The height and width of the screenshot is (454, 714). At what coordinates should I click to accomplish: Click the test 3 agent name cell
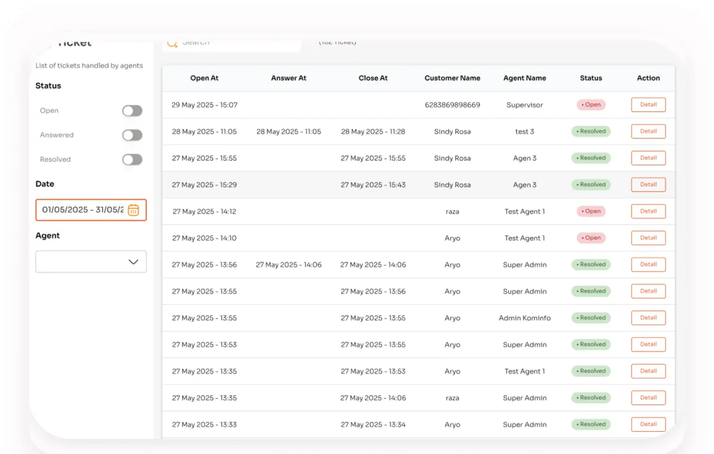pos(525,132)
